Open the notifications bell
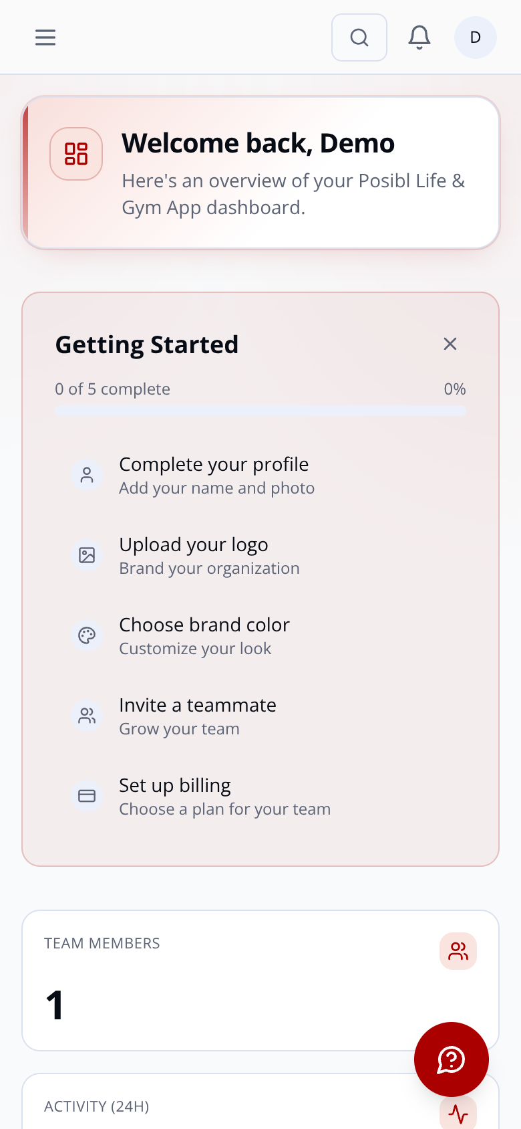 [x=419, y=37]
